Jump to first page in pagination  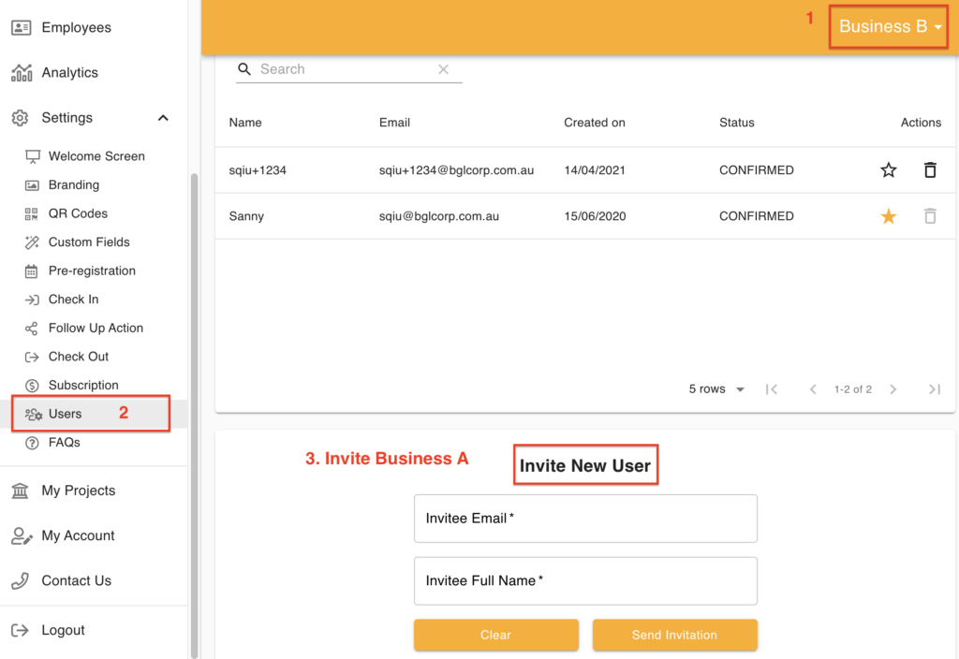[x=772, y=389]
